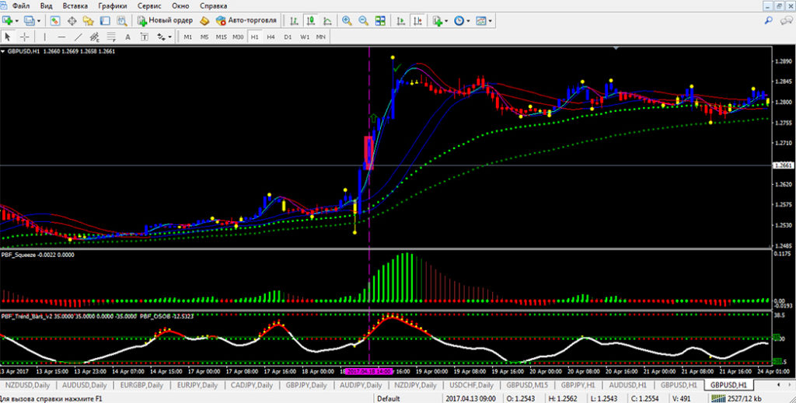
Task: Open the Файл menu
Action: (20, 6)
